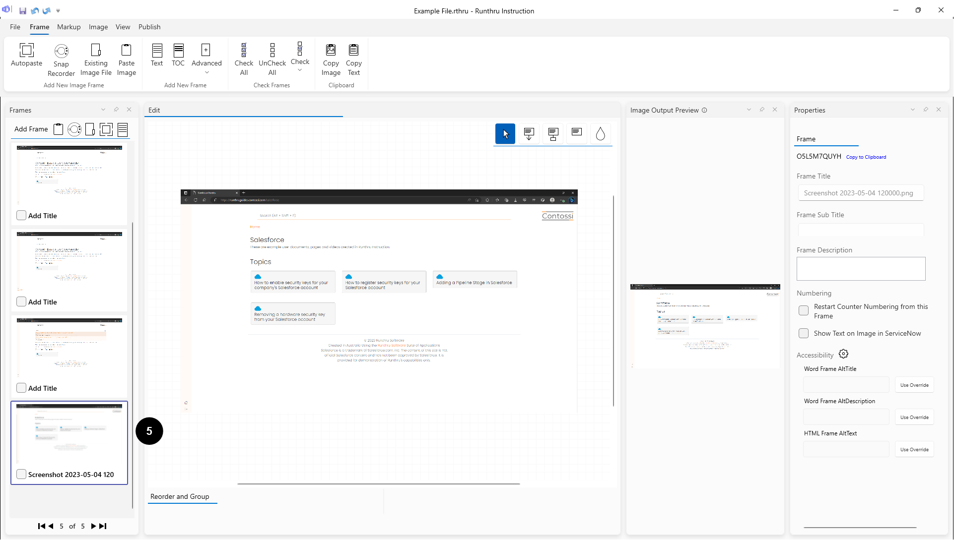Click Copy Image in Clipboard group
The height and width of the screenshot is (540, 954).
331,60
